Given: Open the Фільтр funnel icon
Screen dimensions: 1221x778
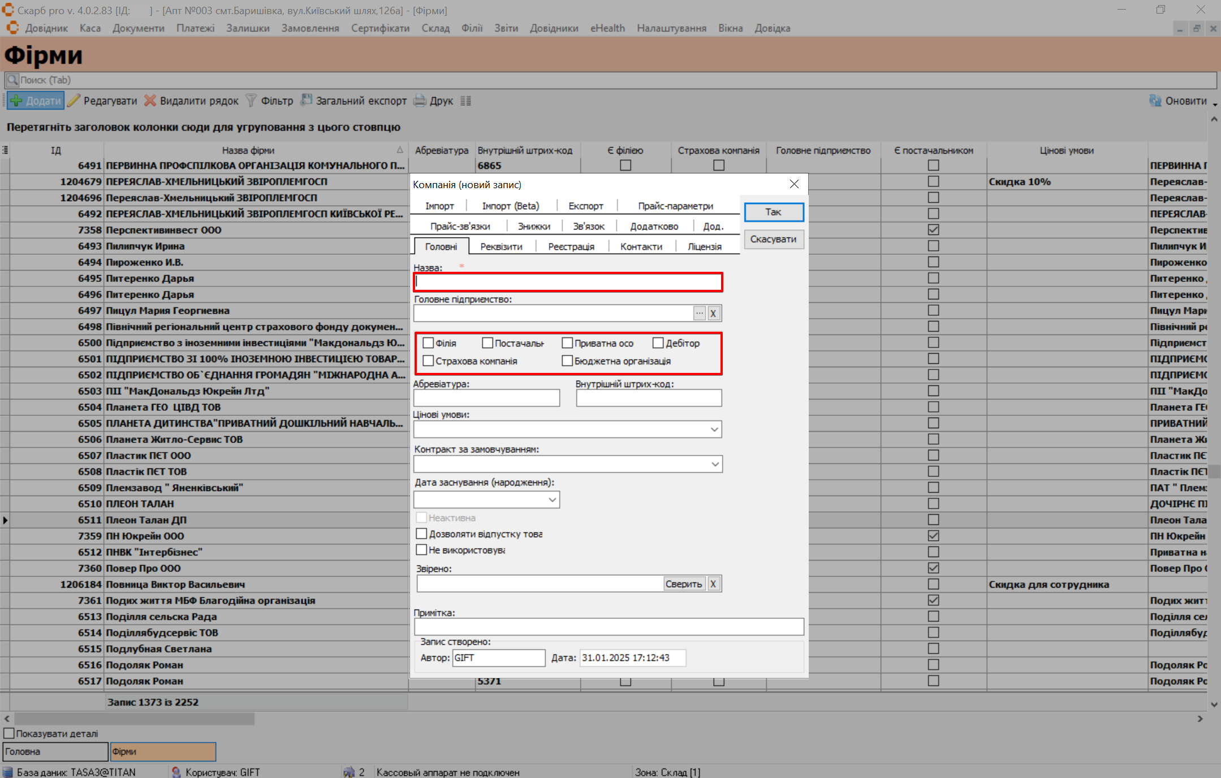Looking at the screenshot, I should point(251,101).
